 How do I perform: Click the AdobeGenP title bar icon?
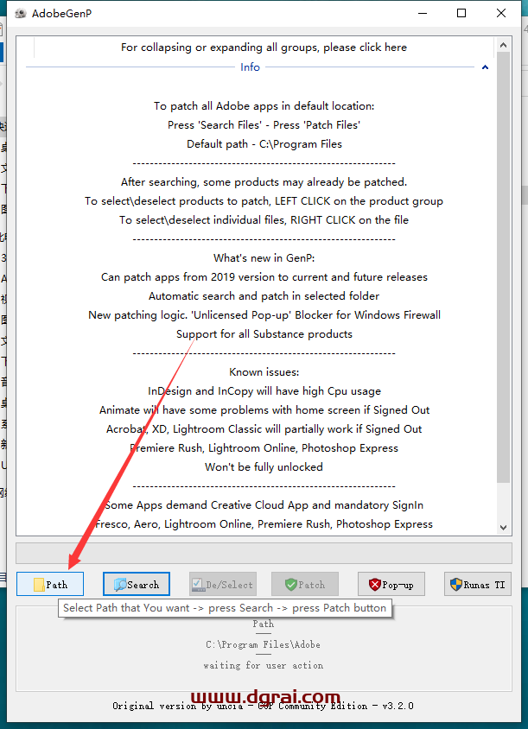[21, 13]
